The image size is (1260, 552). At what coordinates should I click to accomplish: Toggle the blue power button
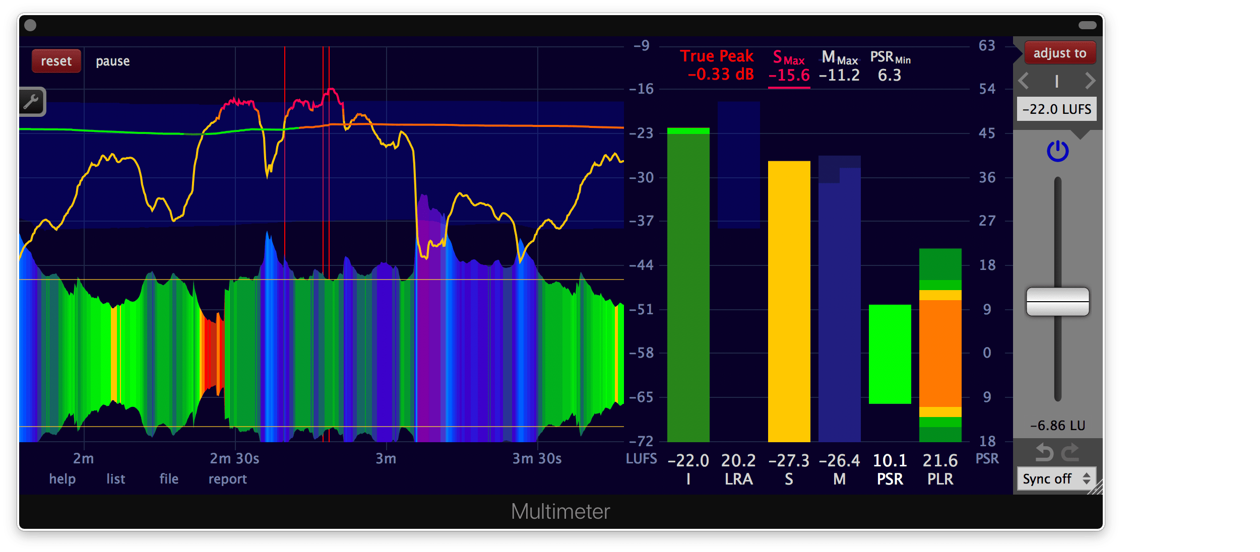pos(1057,151)
